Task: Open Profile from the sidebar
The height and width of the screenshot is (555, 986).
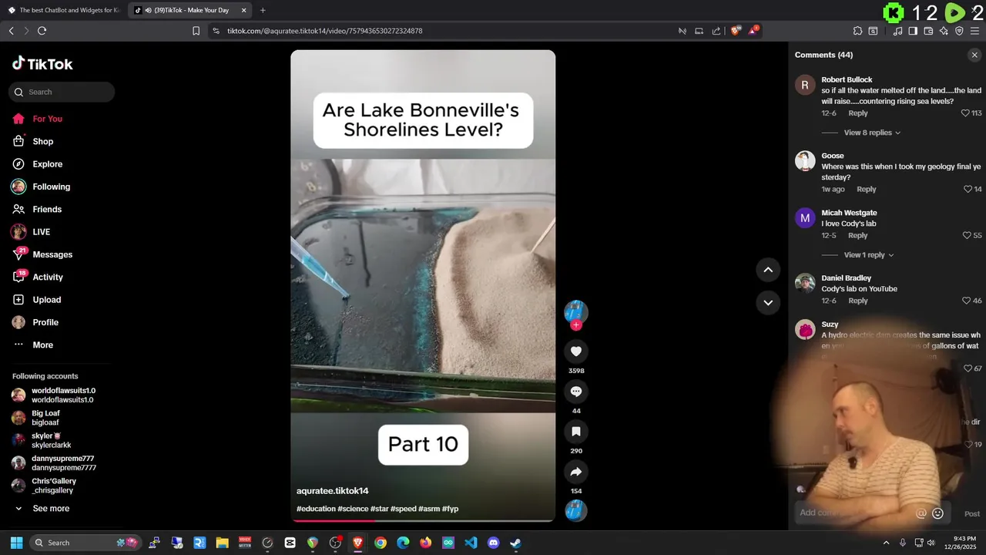Action: pos(35,322)
